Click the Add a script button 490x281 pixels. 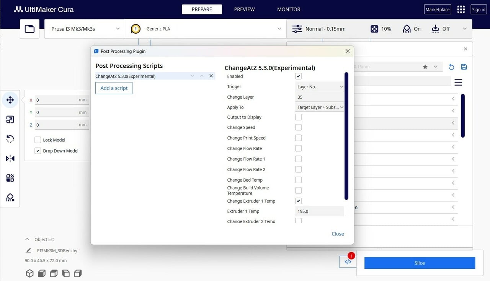coord(114,88)
